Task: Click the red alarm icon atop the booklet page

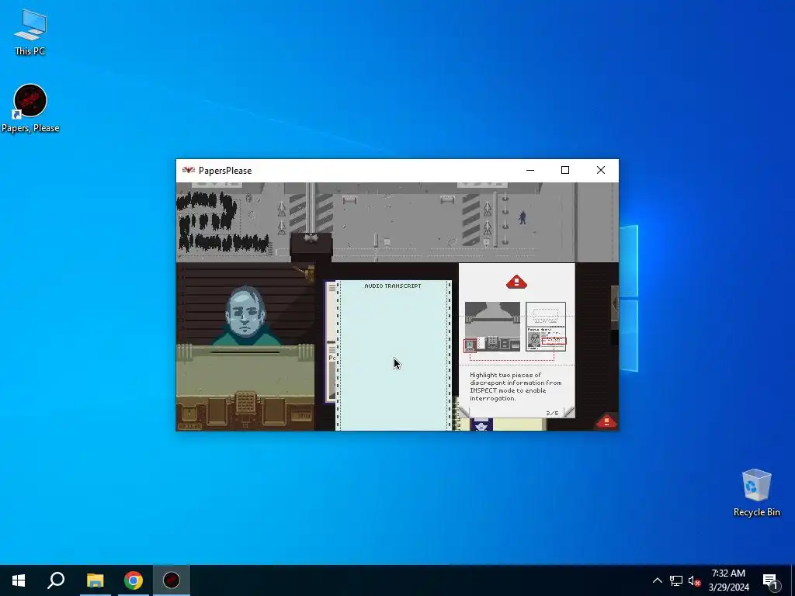Action: (516, 282)
